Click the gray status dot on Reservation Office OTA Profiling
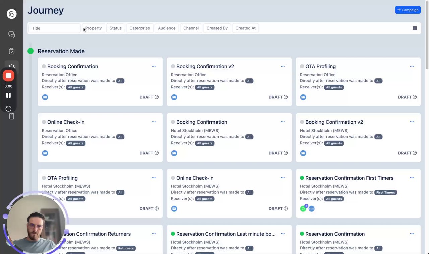 pyautogui.click(x=302, y=66)
